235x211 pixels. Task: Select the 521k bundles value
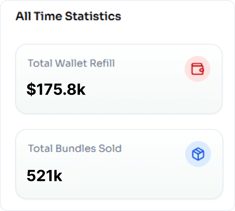coord(44,176)
